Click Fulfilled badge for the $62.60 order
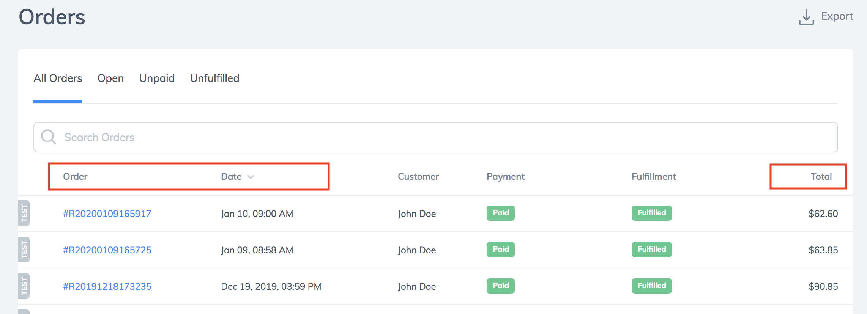867x314 pixels. [x=652, y=213]
